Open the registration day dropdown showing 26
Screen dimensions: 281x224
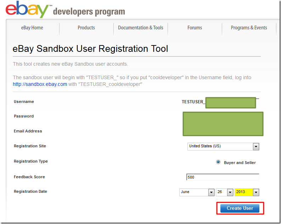(224, 192)
